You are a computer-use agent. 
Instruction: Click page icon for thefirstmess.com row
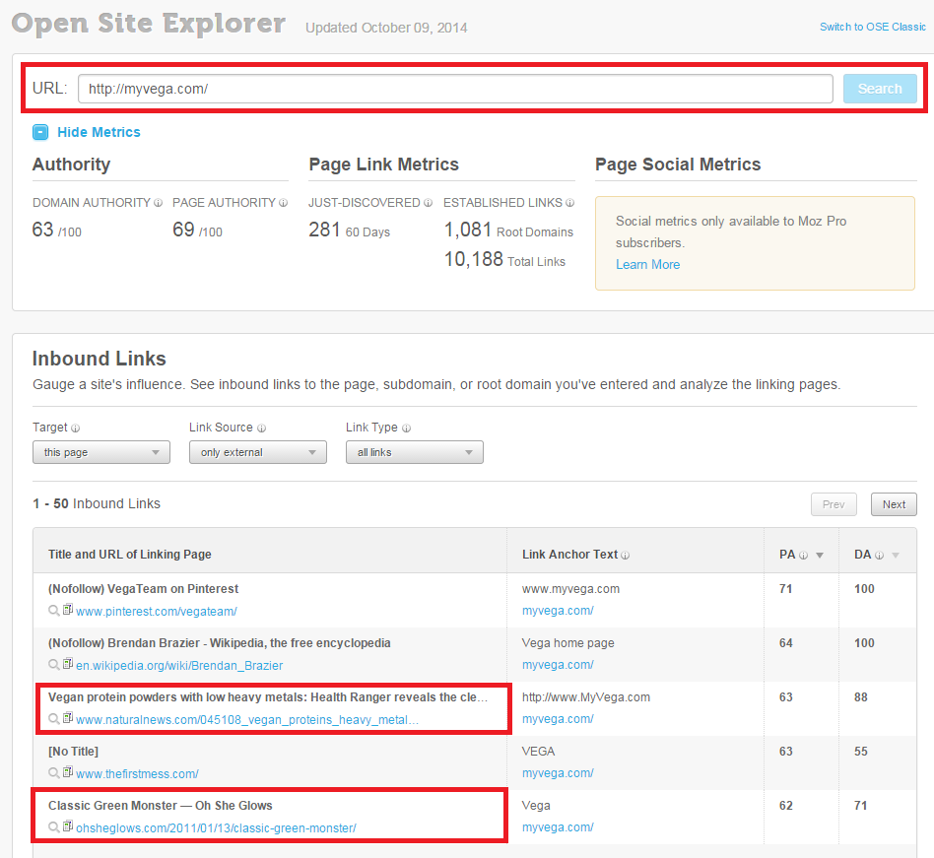[x=68, y=772]
